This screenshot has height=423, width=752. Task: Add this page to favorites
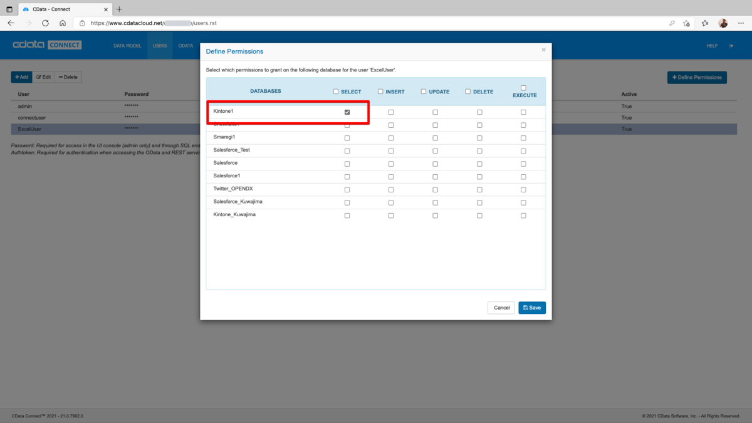click(x=686, y=23)
